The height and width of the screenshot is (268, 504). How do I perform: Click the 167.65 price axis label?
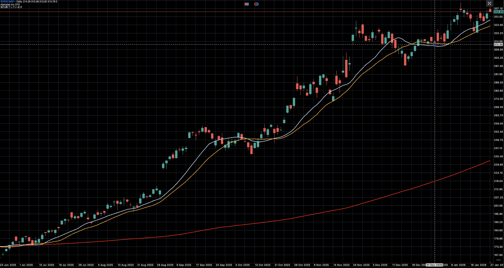pos(498,255)
